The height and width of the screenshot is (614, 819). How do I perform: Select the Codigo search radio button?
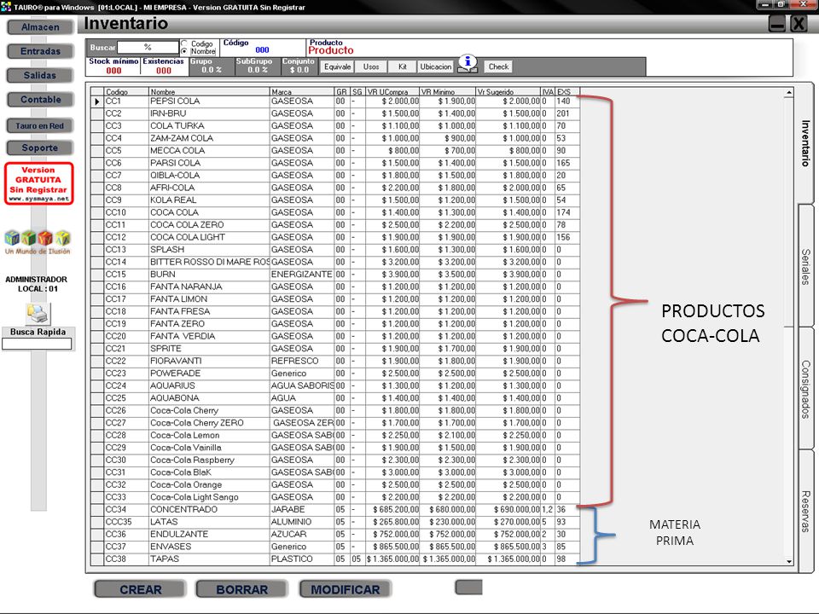pyautogui.click(x=184, y=43)
